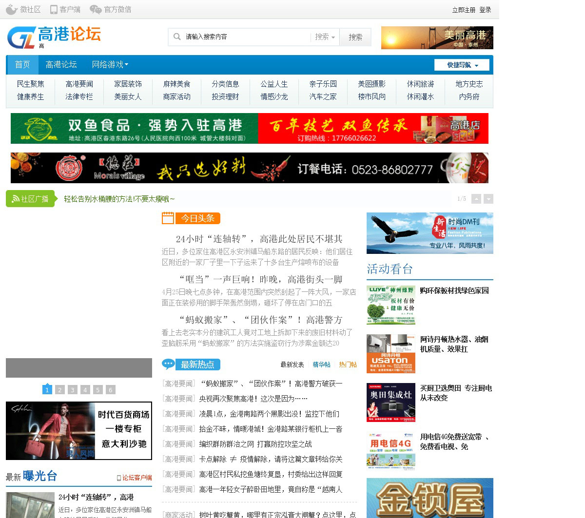
Task: Open 高港要闻 category in nav
Action: [79, 84]
